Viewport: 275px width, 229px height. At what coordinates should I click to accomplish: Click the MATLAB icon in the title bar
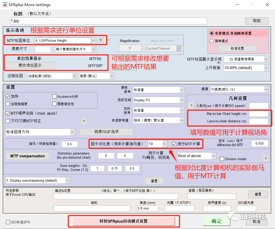tap(5, 4)
